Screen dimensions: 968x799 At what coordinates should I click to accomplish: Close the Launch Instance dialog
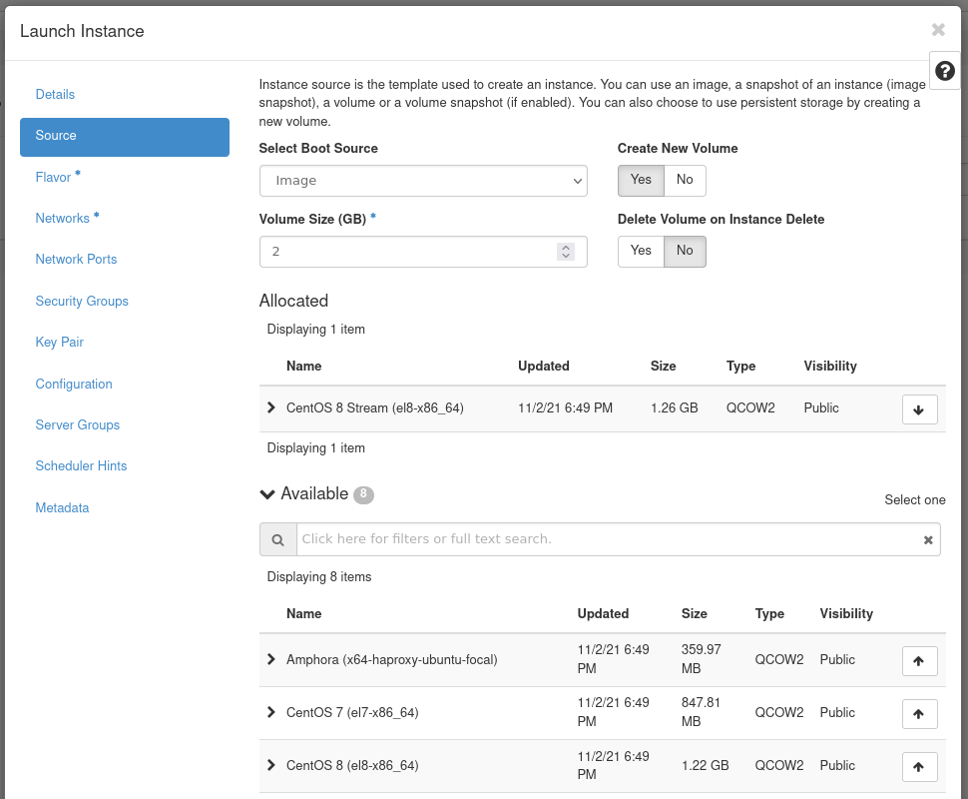coord(938,30)
